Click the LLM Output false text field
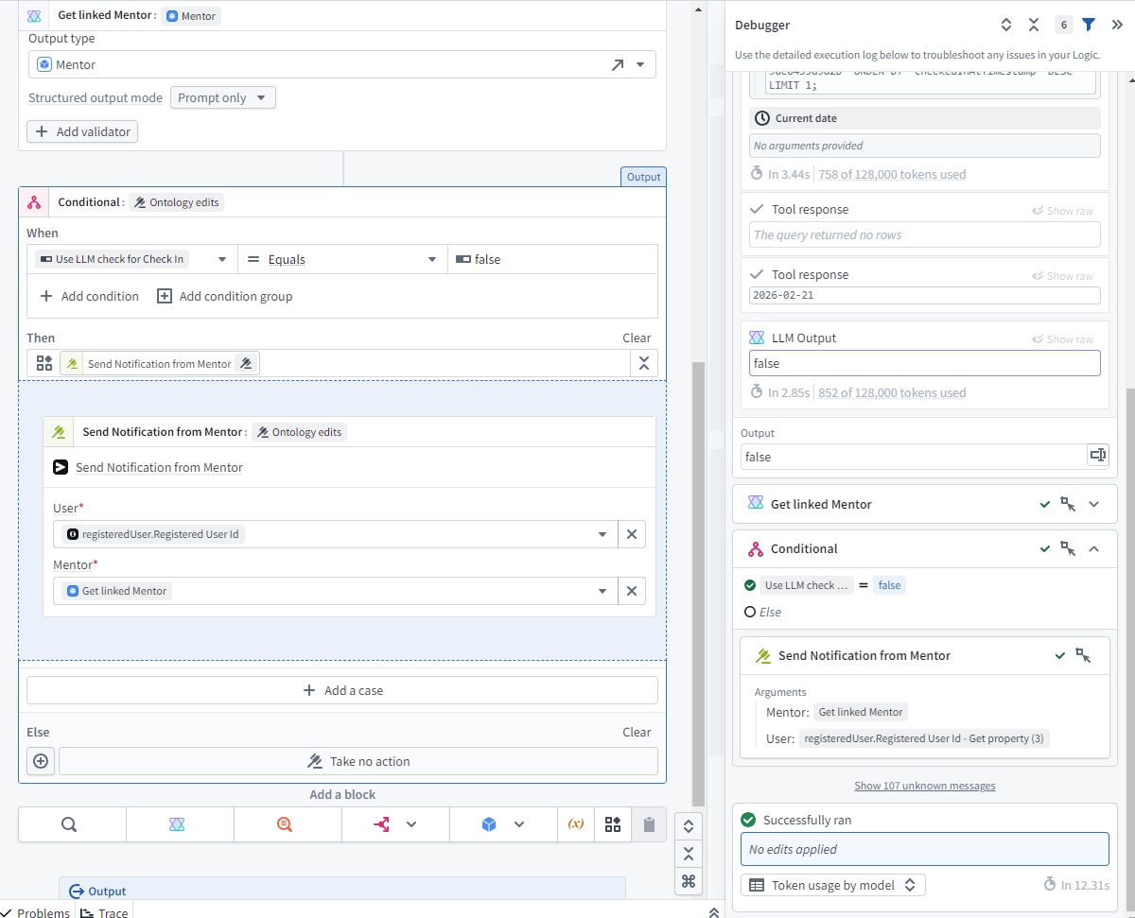This screenshot has height=918, width=1135. click(924, 363)
